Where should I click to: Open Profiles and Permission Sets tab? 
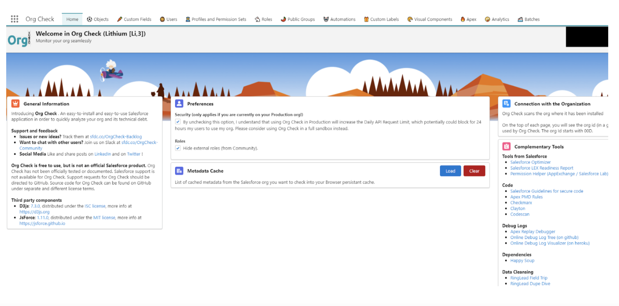216,19
